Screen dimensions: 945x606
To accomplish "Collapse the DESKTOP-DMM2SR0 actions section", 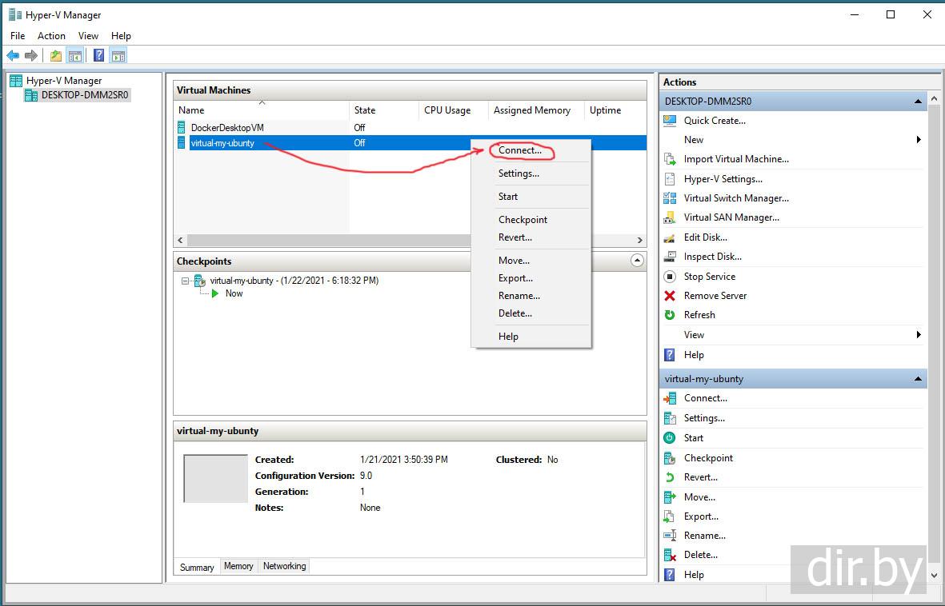I will (x=918, y=102).
